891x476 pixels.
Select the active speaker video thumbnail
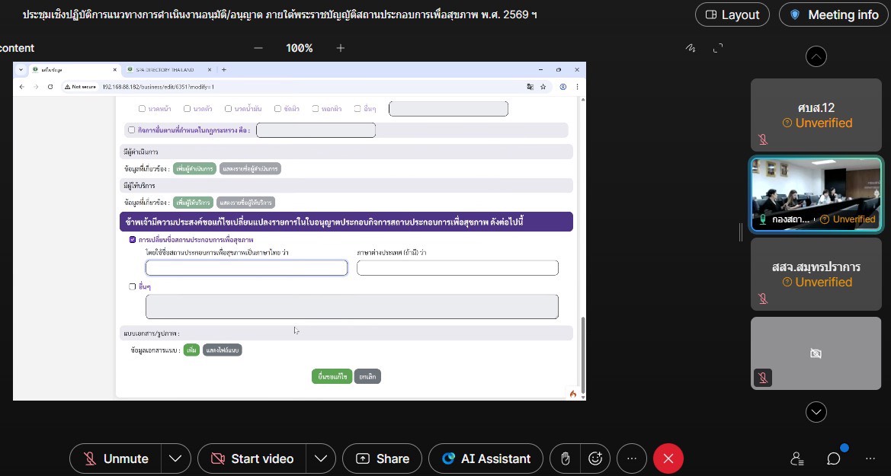click(816, 193)
